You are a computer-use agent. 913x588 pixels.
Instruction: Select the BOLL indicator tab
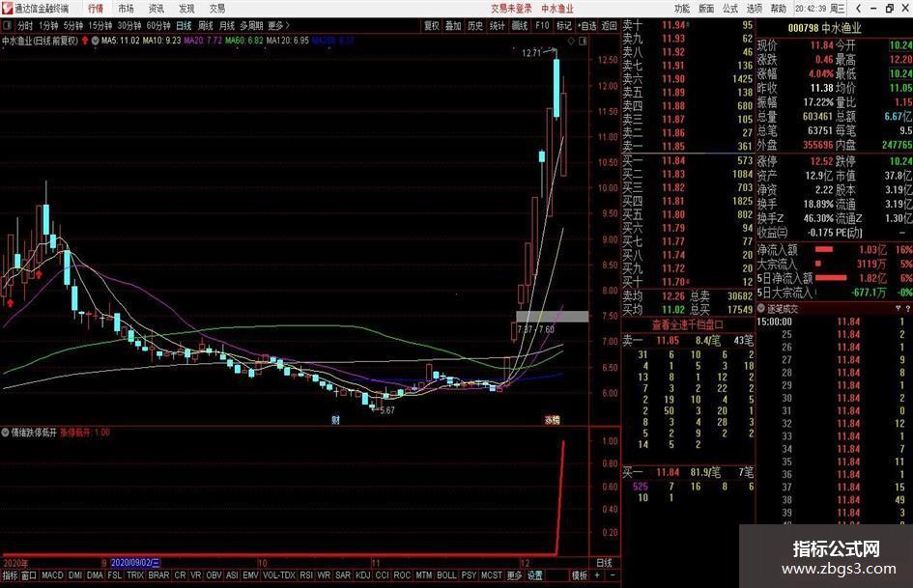point(446,575)
